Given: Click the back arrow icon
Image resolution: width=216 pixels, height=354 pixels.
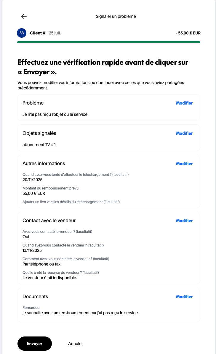Looking at the screenshot, I should [24, 16].
